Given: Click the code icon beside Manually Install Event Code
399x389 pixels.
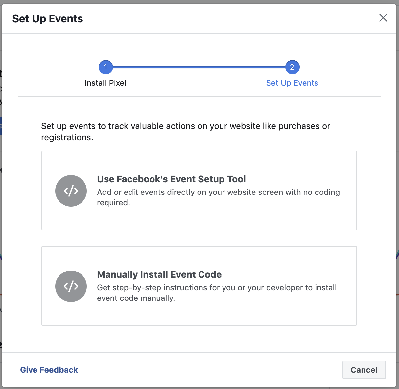Looking at the screenshot, I should pos(71,286).
